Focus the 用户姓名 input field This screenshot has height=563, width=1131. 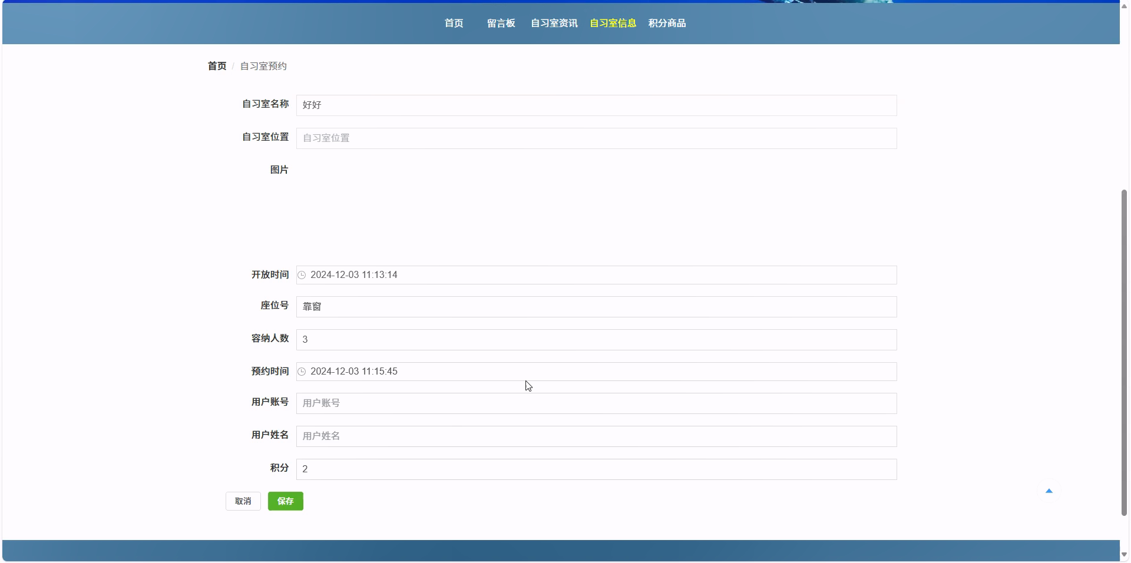(596, 436)
